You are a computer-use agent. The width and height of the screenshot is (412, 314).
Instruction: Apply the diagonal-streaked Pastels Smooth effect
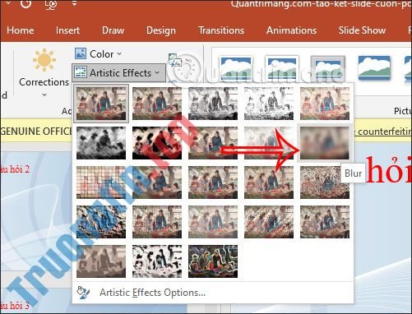(x=269, y=222)
